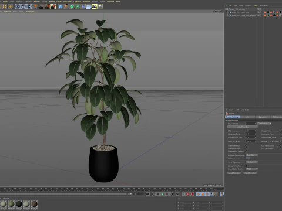
Task: Open the Tags menu in the Object Manager
Action: click(x=256, y=5)
